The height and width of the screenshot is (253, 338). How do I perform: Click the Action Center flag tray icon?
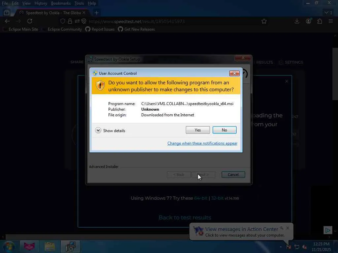pos(289,247)
